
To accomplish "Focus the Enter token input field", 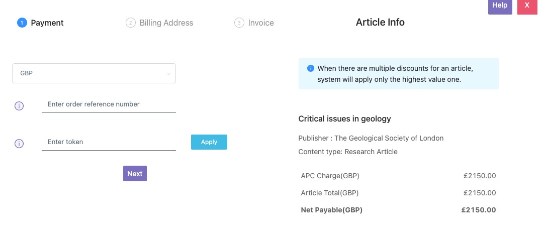I will 109,142.
